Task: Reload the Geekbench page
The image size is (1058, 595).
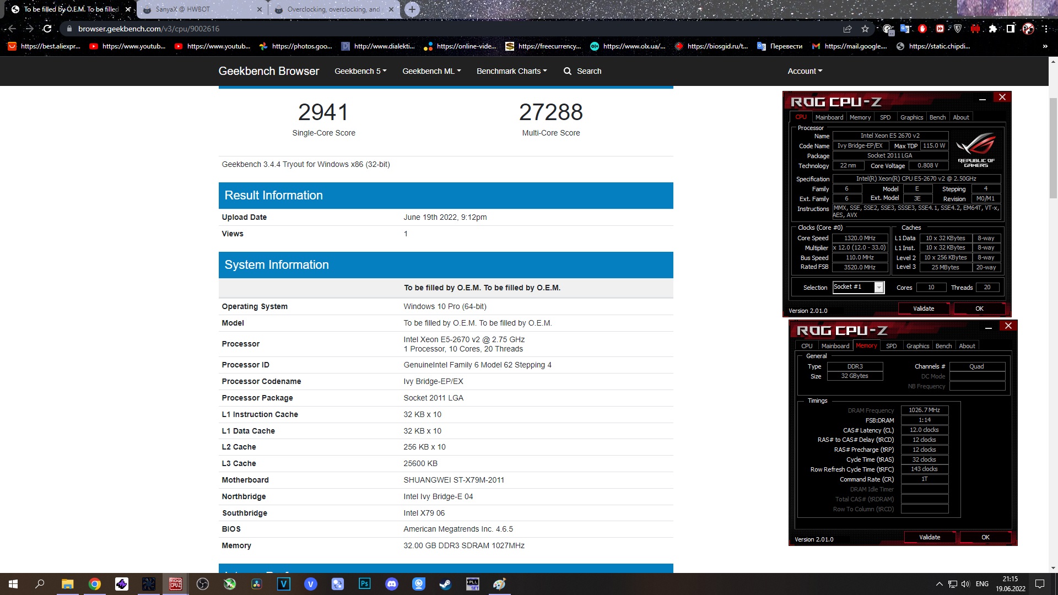Action: click(47, 29)
